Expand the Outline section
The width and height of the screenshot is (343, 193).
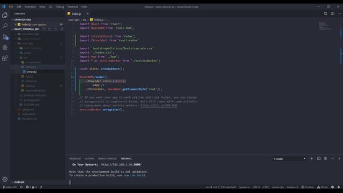(19, 182)
